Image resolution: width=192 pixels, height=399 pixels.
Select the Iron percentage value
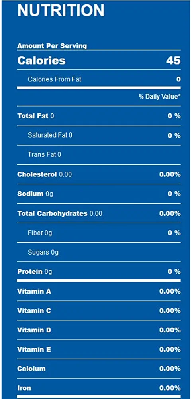(x=170, y=388)
